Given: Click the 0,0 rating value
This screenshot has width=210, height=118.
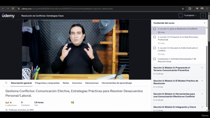Looking at the screenshot, I should click(7, 103).
